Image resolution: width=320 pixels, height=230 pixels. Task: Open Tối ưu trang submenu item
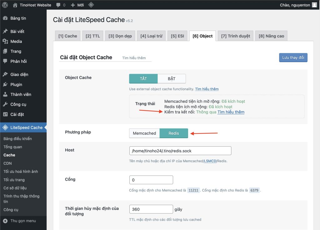[x=14, y=180]
